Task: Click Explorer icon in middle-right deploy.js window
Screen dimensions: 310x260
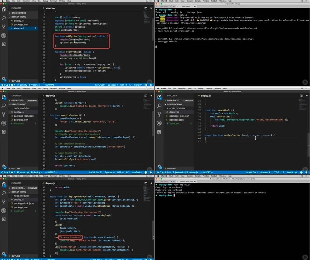Action: (x=159, y=97)
